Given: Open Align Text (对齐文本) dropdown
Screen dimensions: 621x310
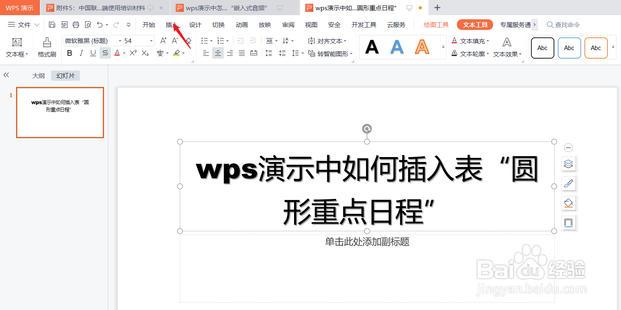Looking at the screenshot, I should 327,41.
